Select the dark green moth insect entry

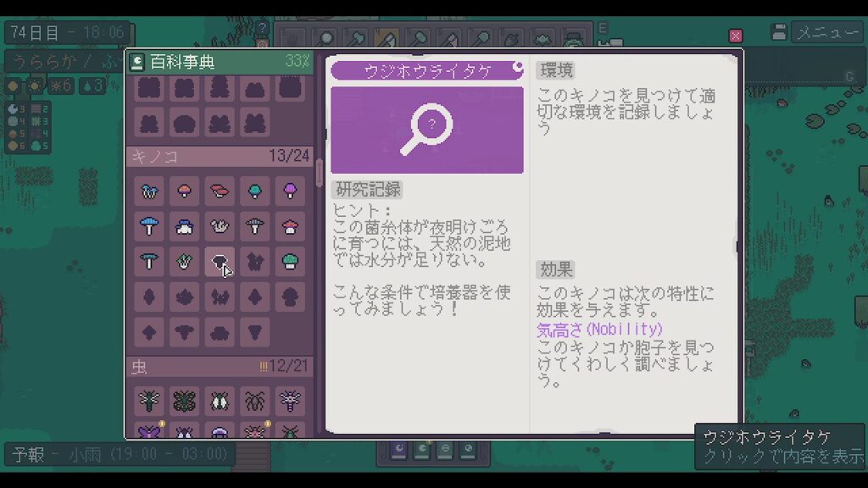point(184,401)
